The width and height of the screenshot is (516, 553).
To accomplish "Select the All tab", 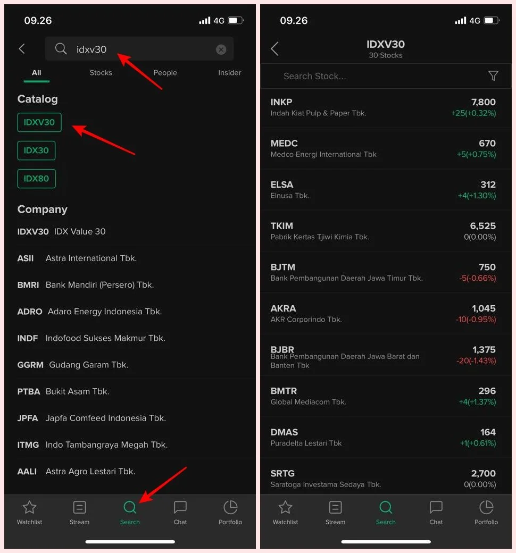I will click(x=36, y=73).
